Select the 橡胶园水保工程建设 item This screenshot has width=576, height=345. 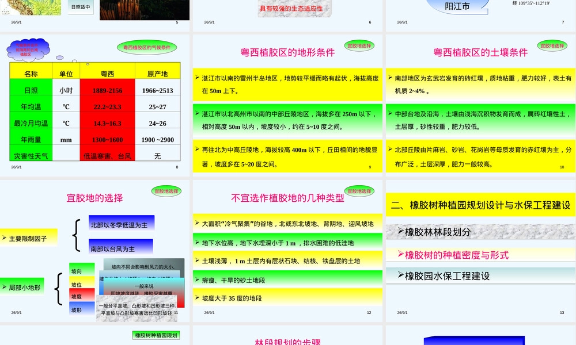coord(480,275)
